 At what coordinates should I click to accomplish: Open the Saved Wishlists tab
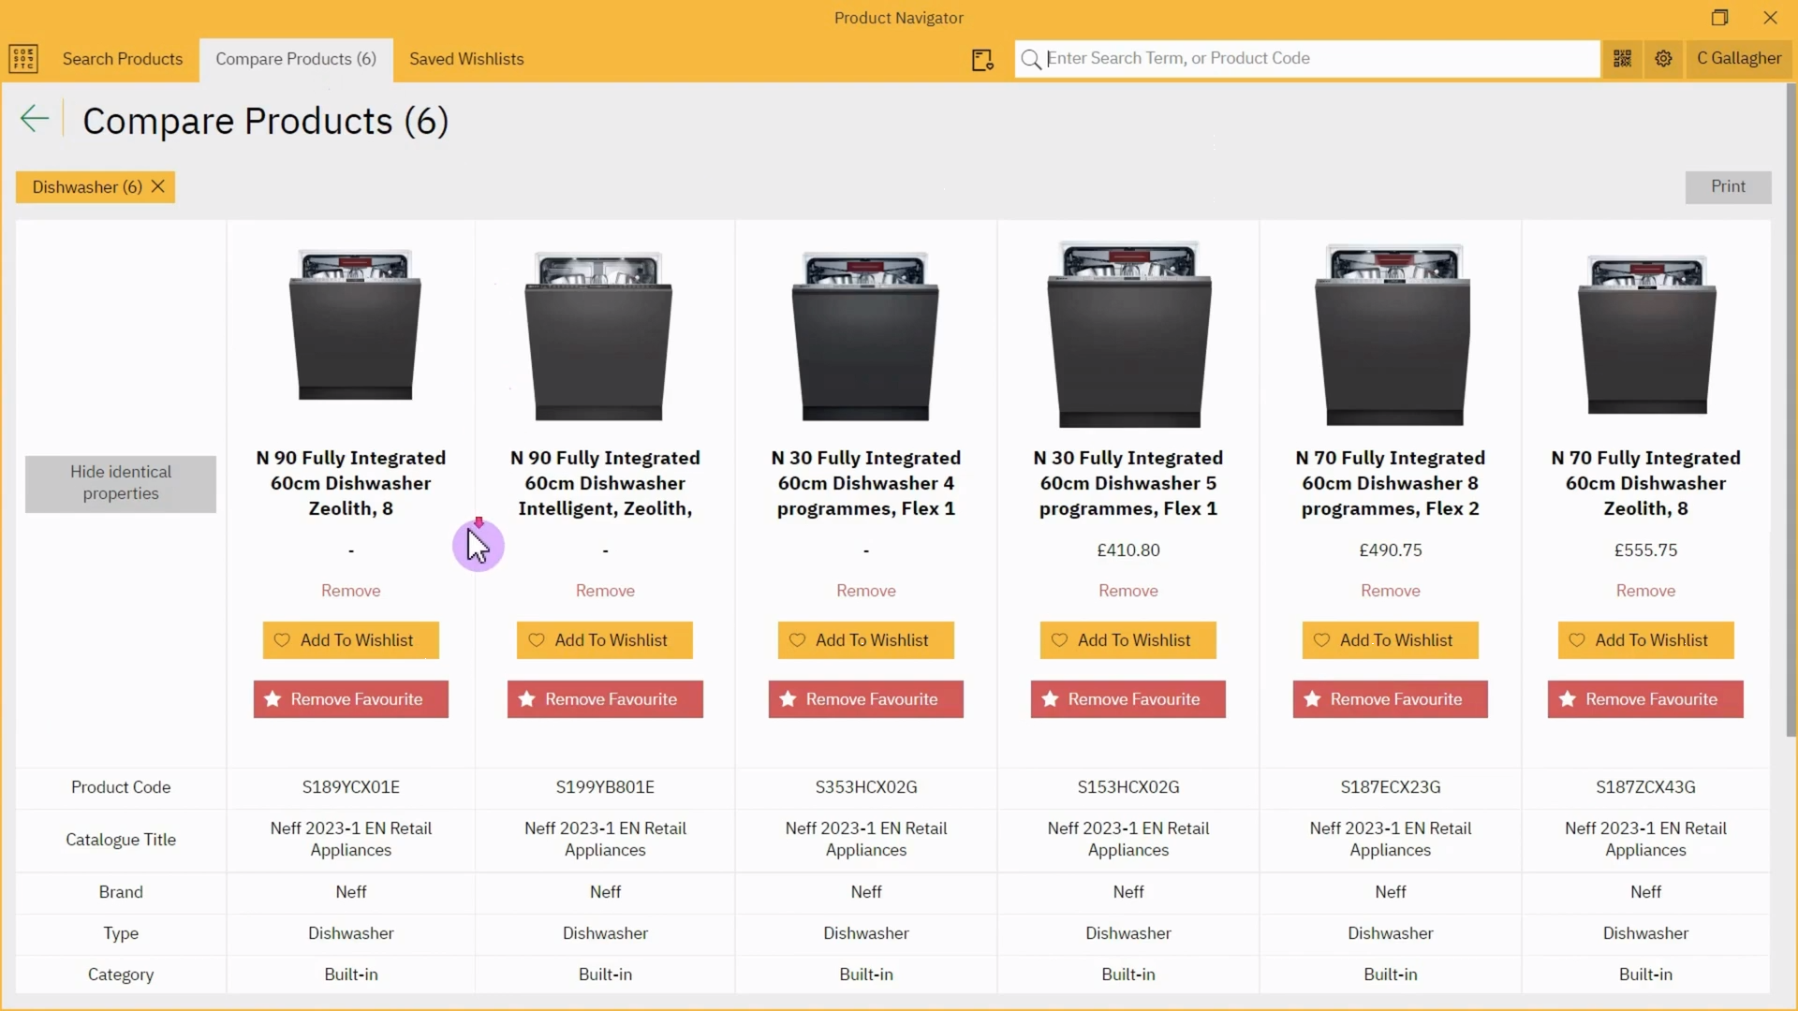tap(466, 59)
